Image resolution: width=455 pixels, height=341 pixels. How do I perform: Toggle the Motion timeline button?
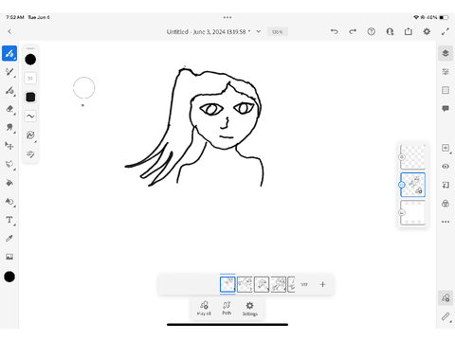click(x=446, y=297)
